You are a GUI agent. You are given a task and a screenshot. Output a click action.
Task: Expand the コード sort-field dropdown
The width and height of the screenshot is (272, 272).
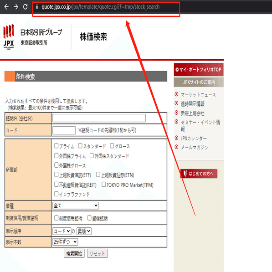click(62, 231)
